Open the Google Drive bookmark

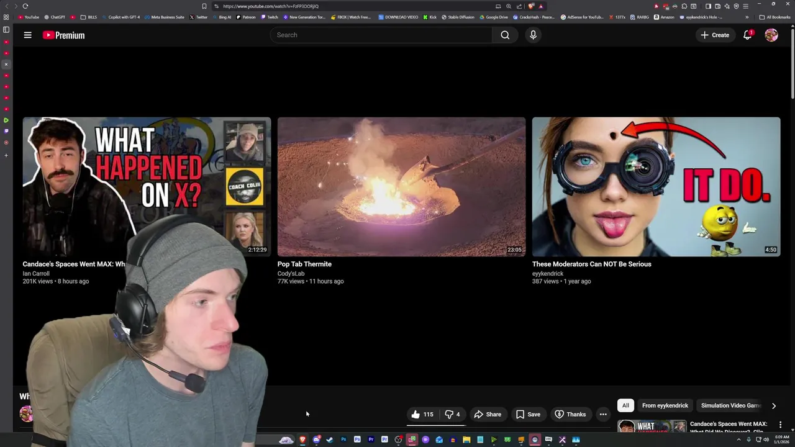pos(493,17)
